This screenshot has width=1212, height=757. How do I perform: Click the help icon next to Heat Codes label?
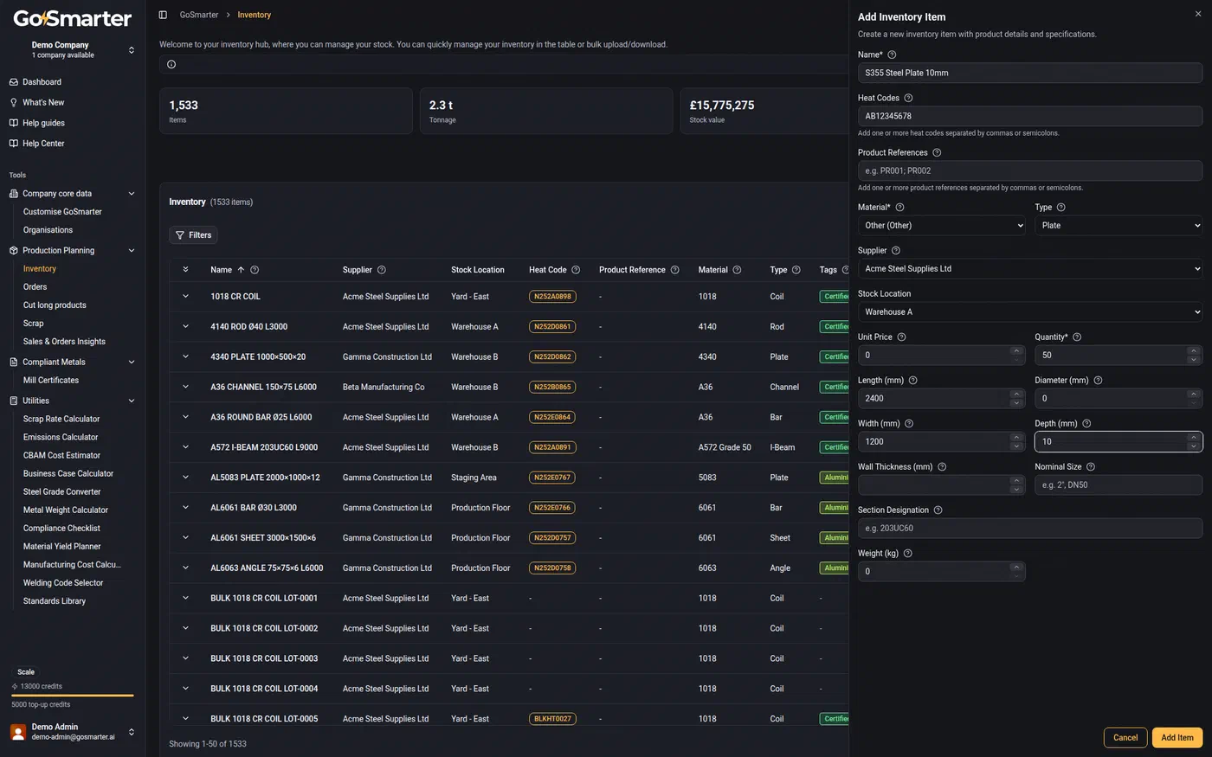(908, 98)
